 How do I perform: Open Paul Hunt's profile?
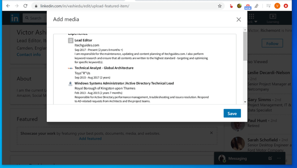[x=257, y=121]
